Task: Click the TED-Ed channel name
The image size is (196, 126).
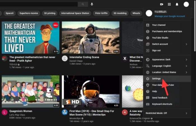Action: tap(13, 64)
